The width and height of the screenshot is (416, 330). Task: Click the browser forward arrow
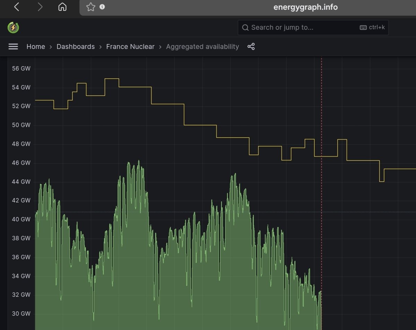pyautogui.click(x=40, y=7)
